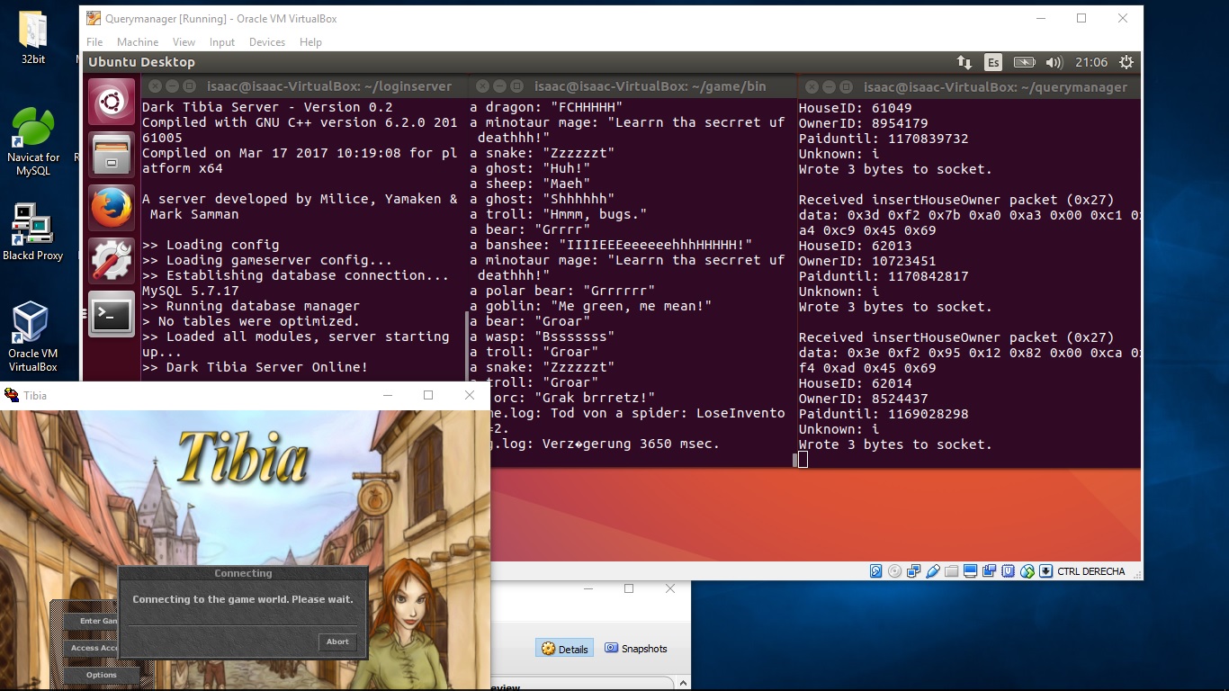Open the Terminal icon in Ubuntu launcher
This screenshot has width=1229, height=691.
pos(112,314)
